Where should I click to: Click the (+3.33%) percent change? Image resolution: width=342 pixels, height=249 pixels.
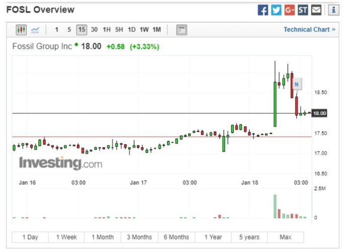144,47
